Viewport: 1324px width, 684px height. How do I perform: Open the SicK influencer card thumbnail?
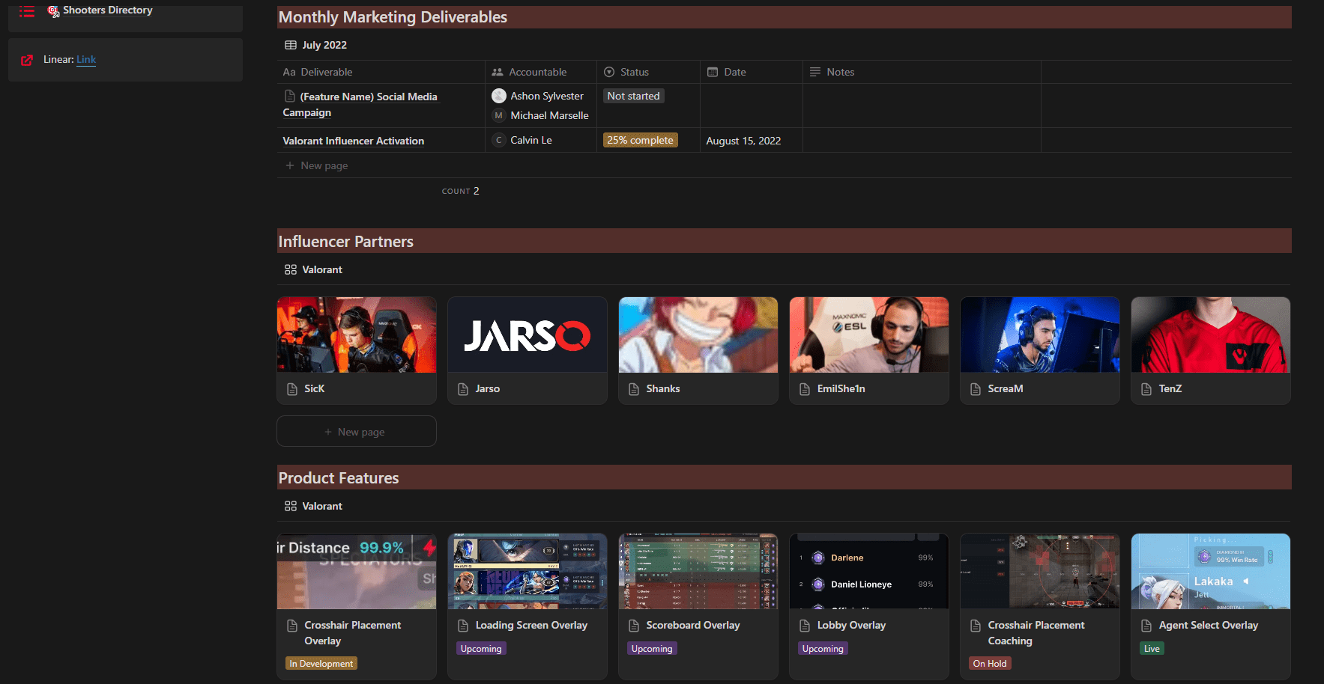click(x=357, y=335)
